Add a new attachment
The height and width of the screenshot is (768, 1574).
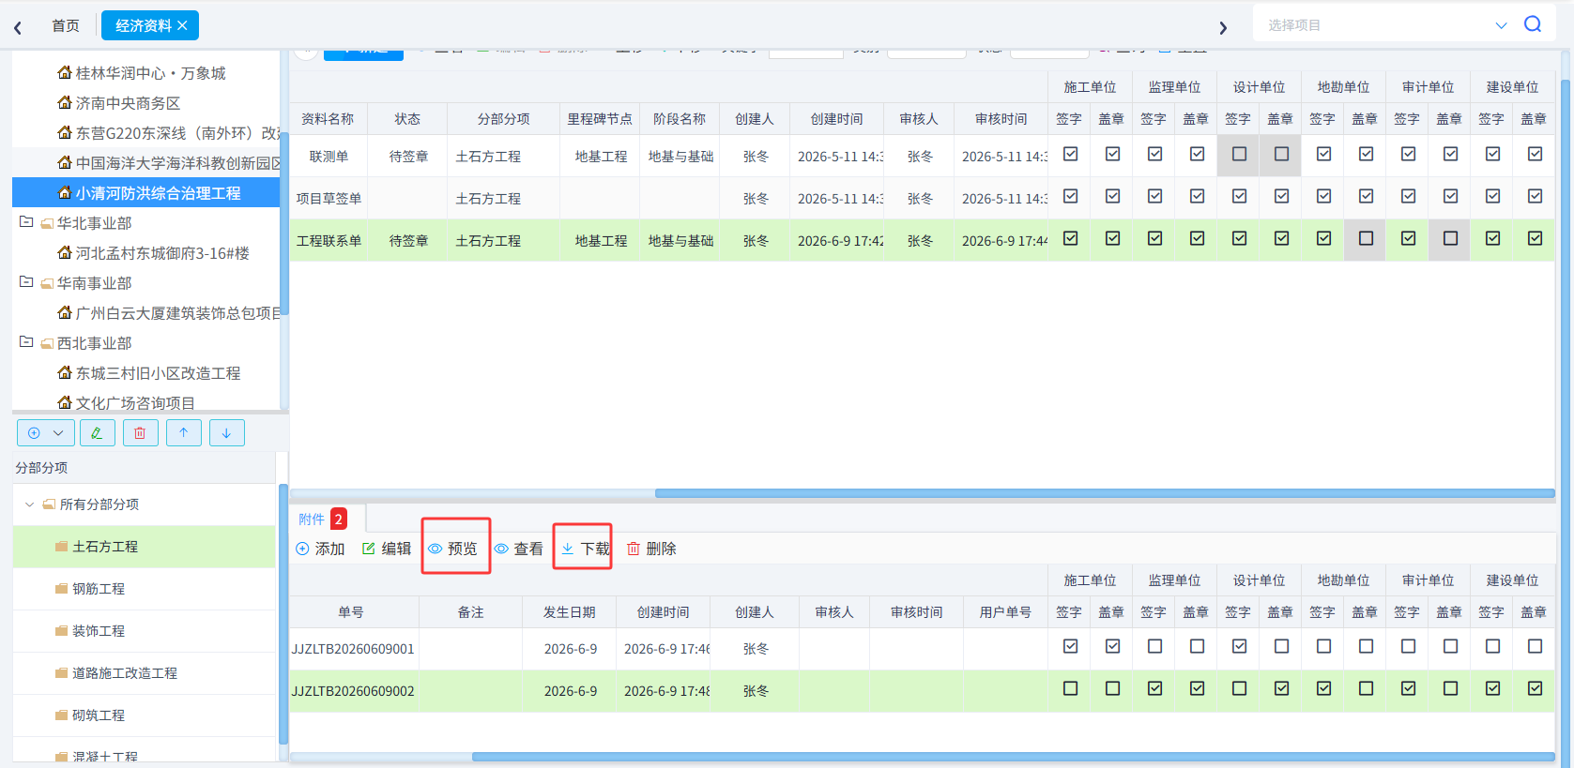click(321, 549)
